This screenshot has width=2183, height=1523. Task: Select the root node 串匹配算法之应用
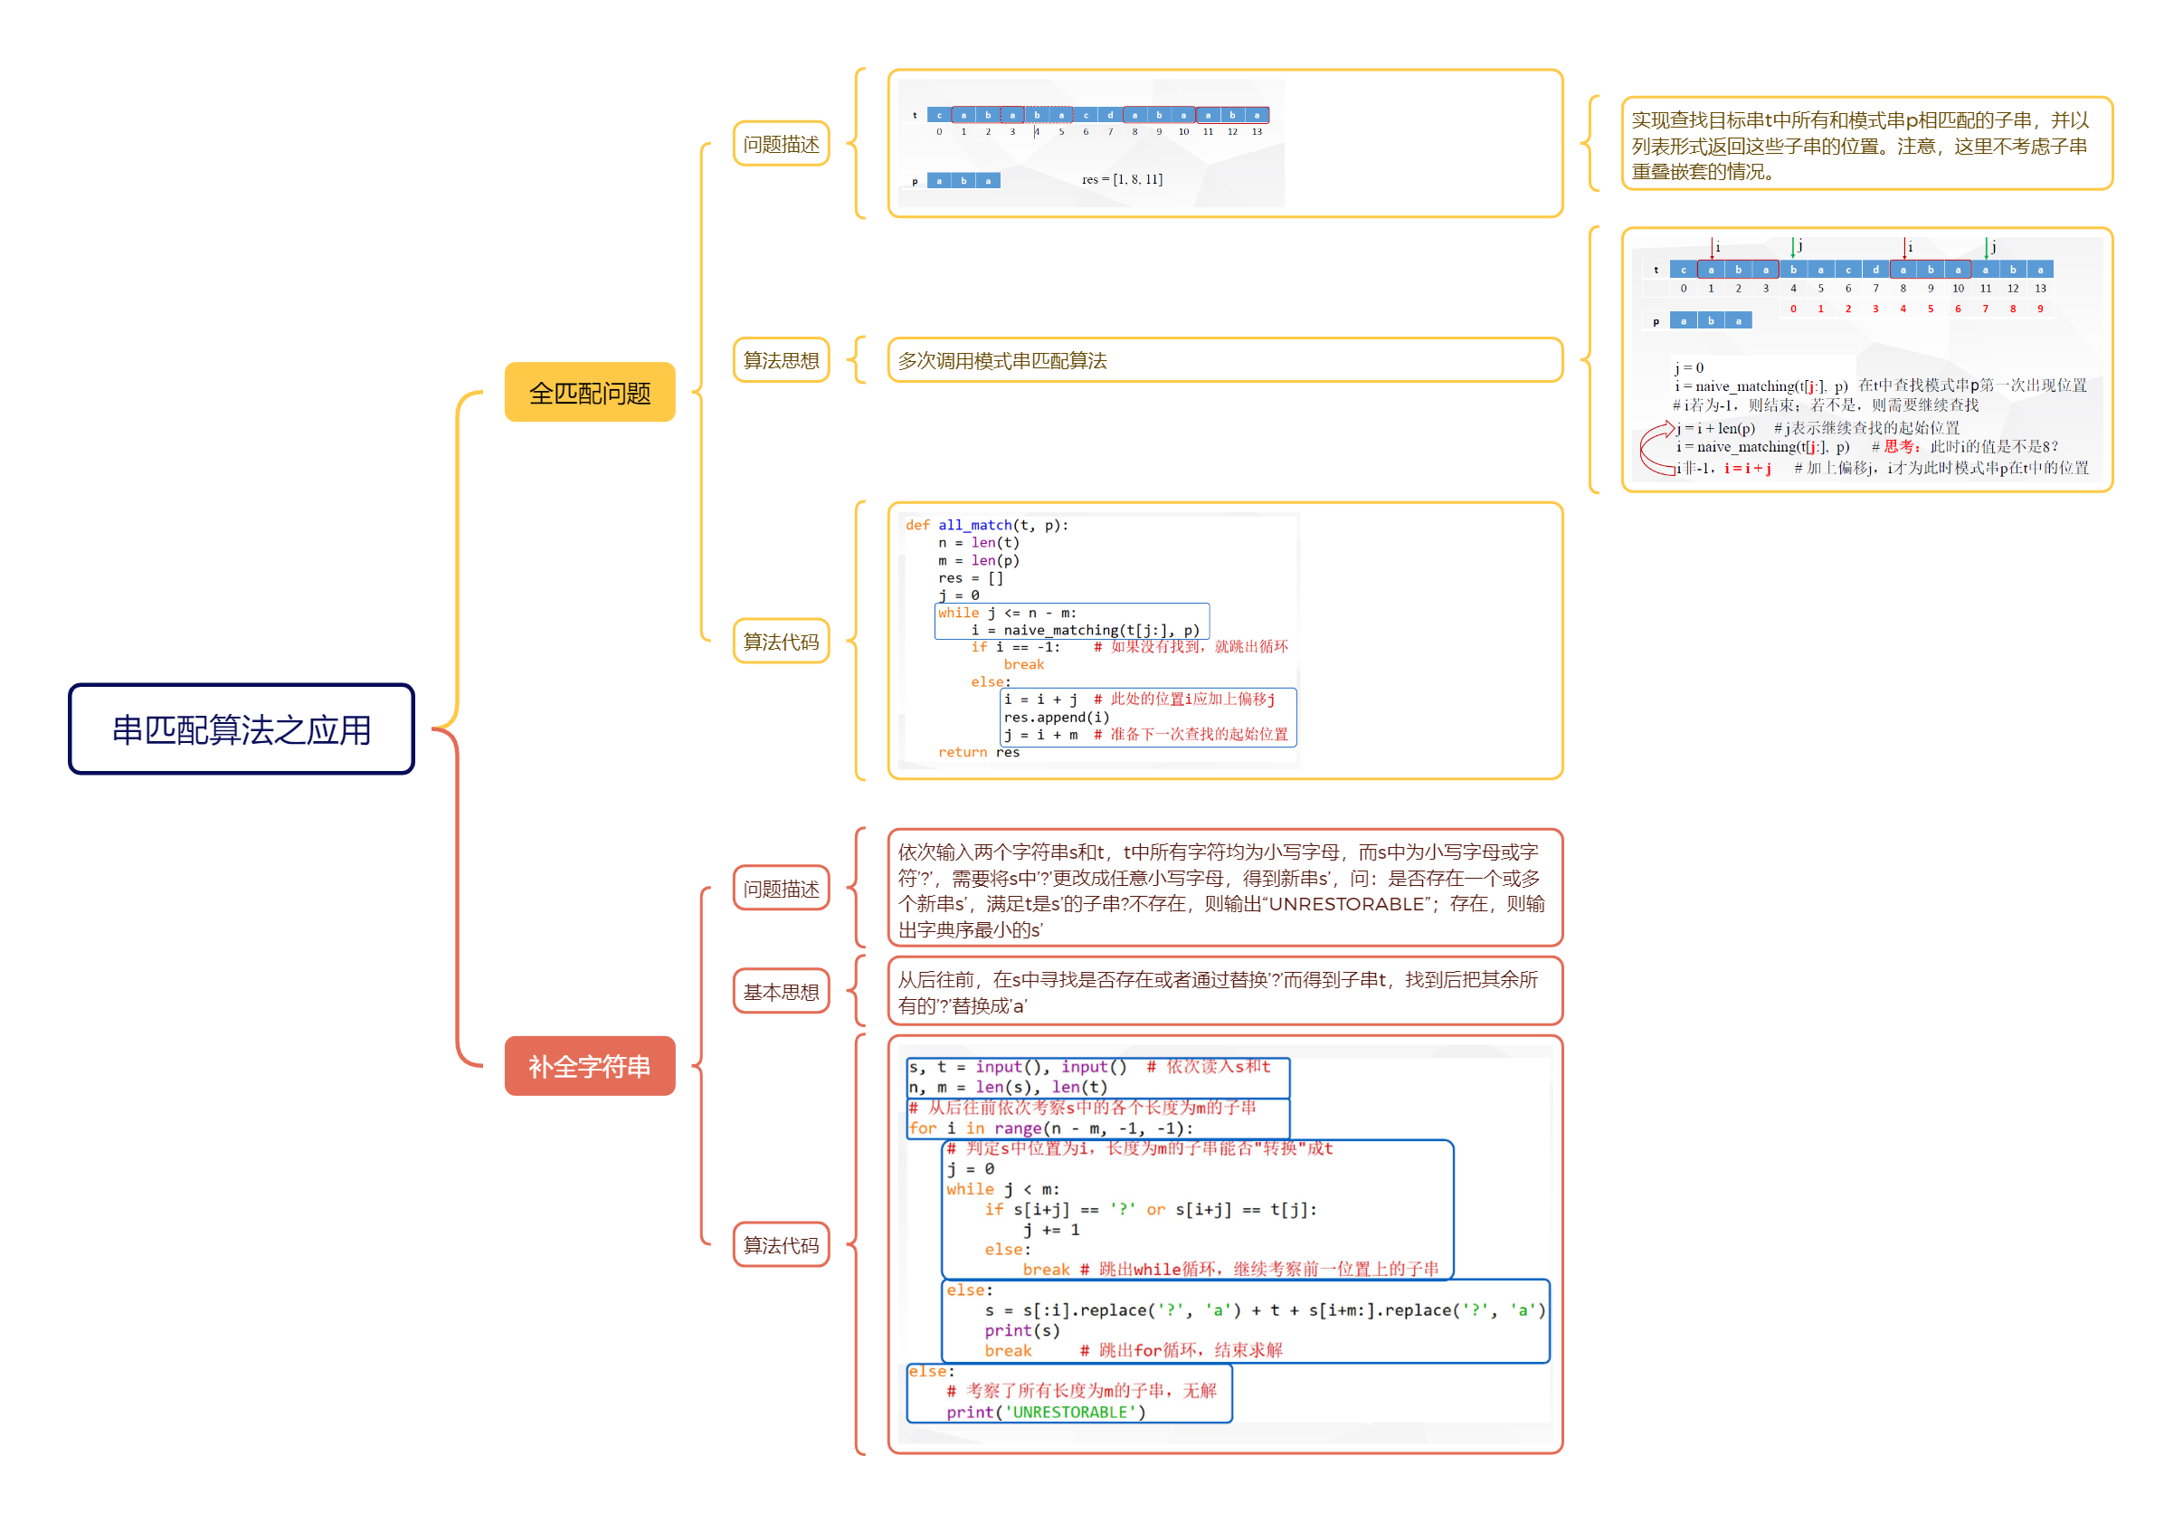click(x=241, y=729)
